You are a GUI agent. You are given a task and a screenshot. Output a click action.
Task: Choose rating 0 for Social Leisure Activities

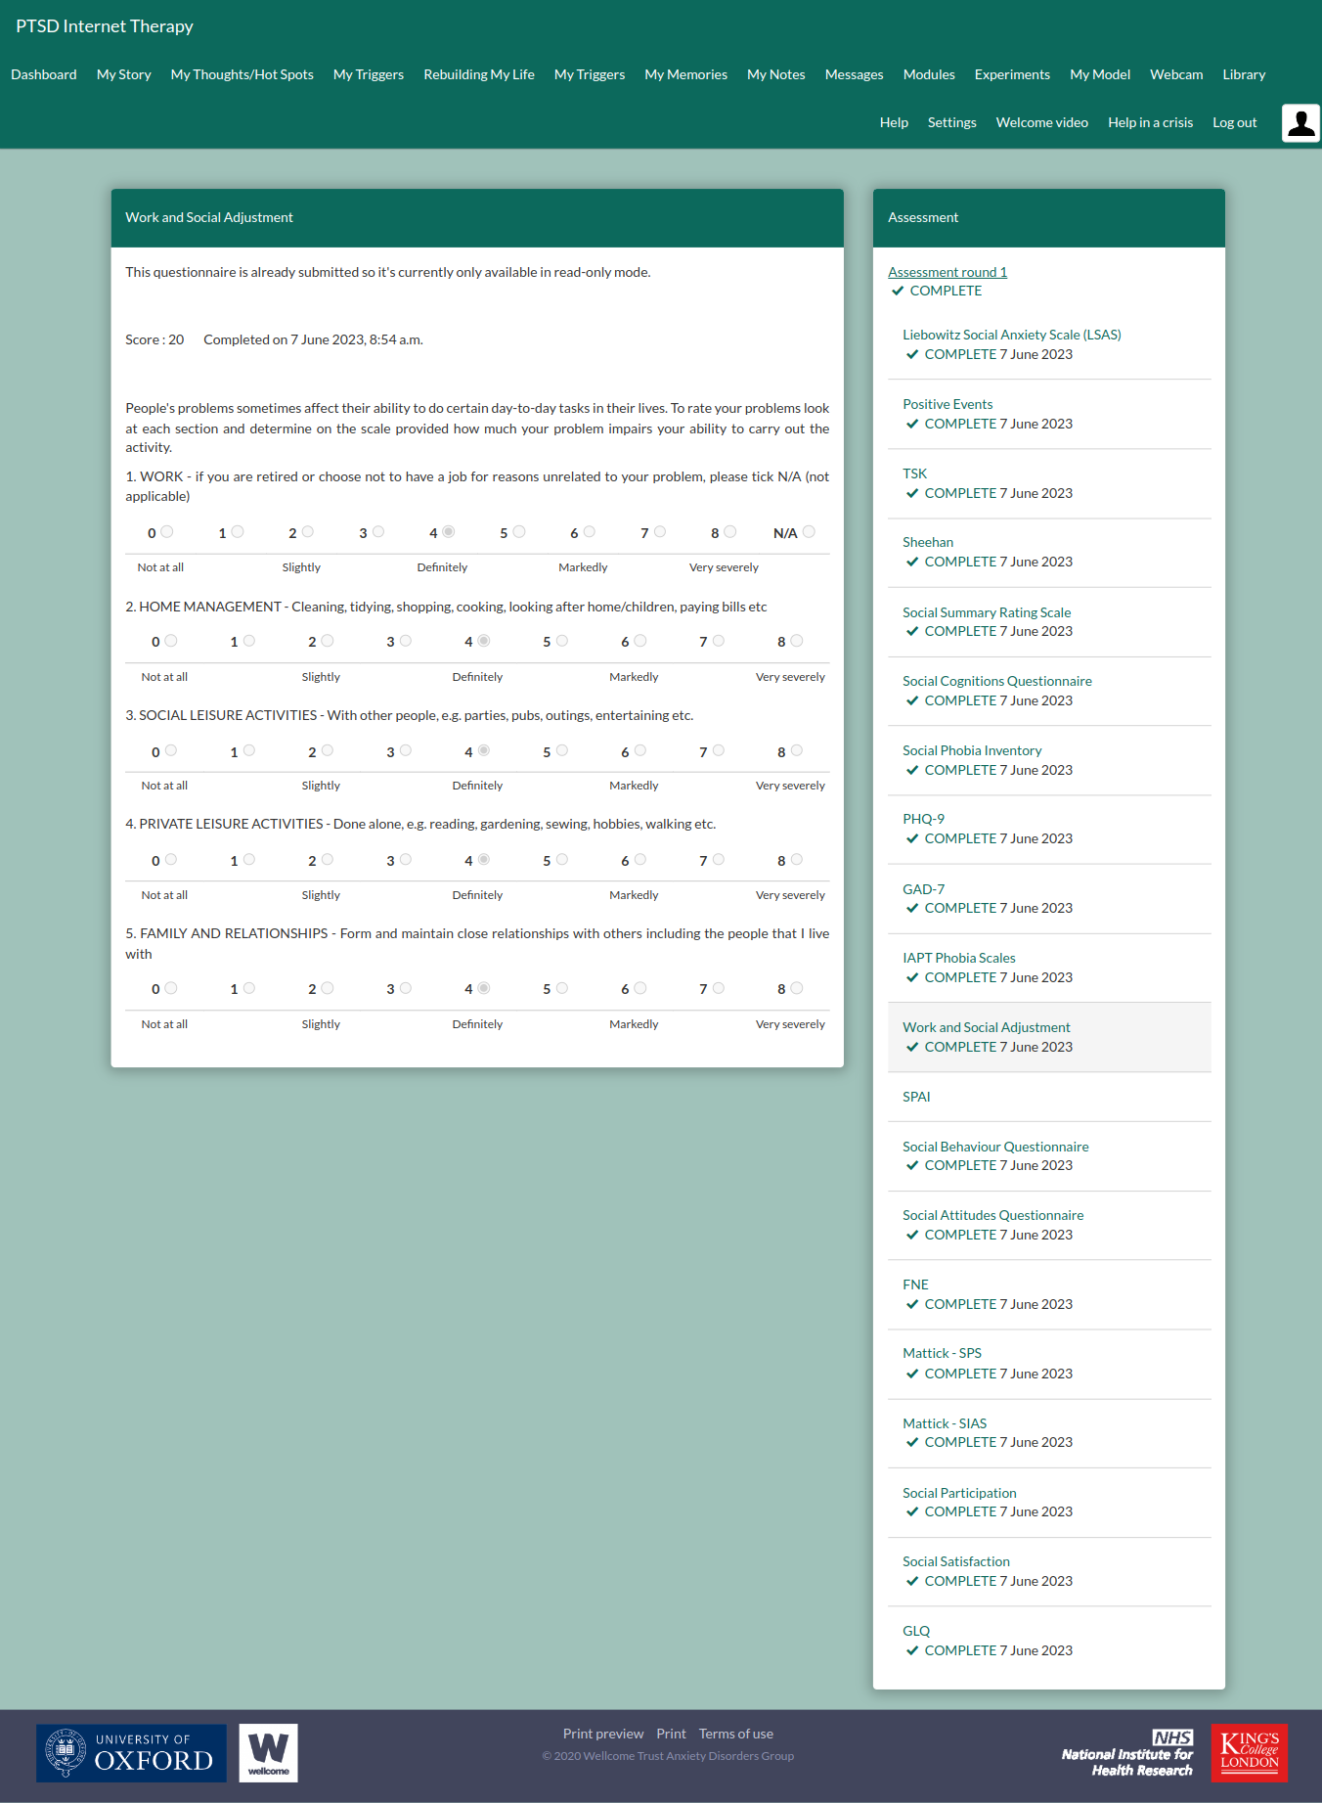(x=171, y=750)
